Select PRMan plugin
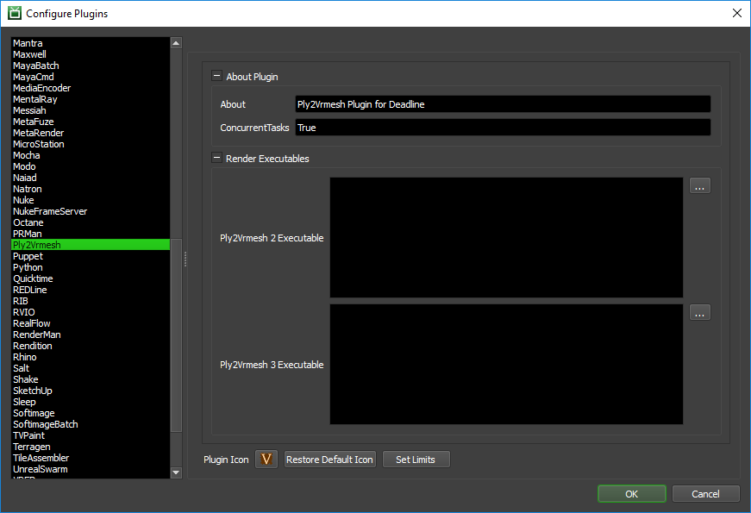The image size is (751, 513). 91,234
